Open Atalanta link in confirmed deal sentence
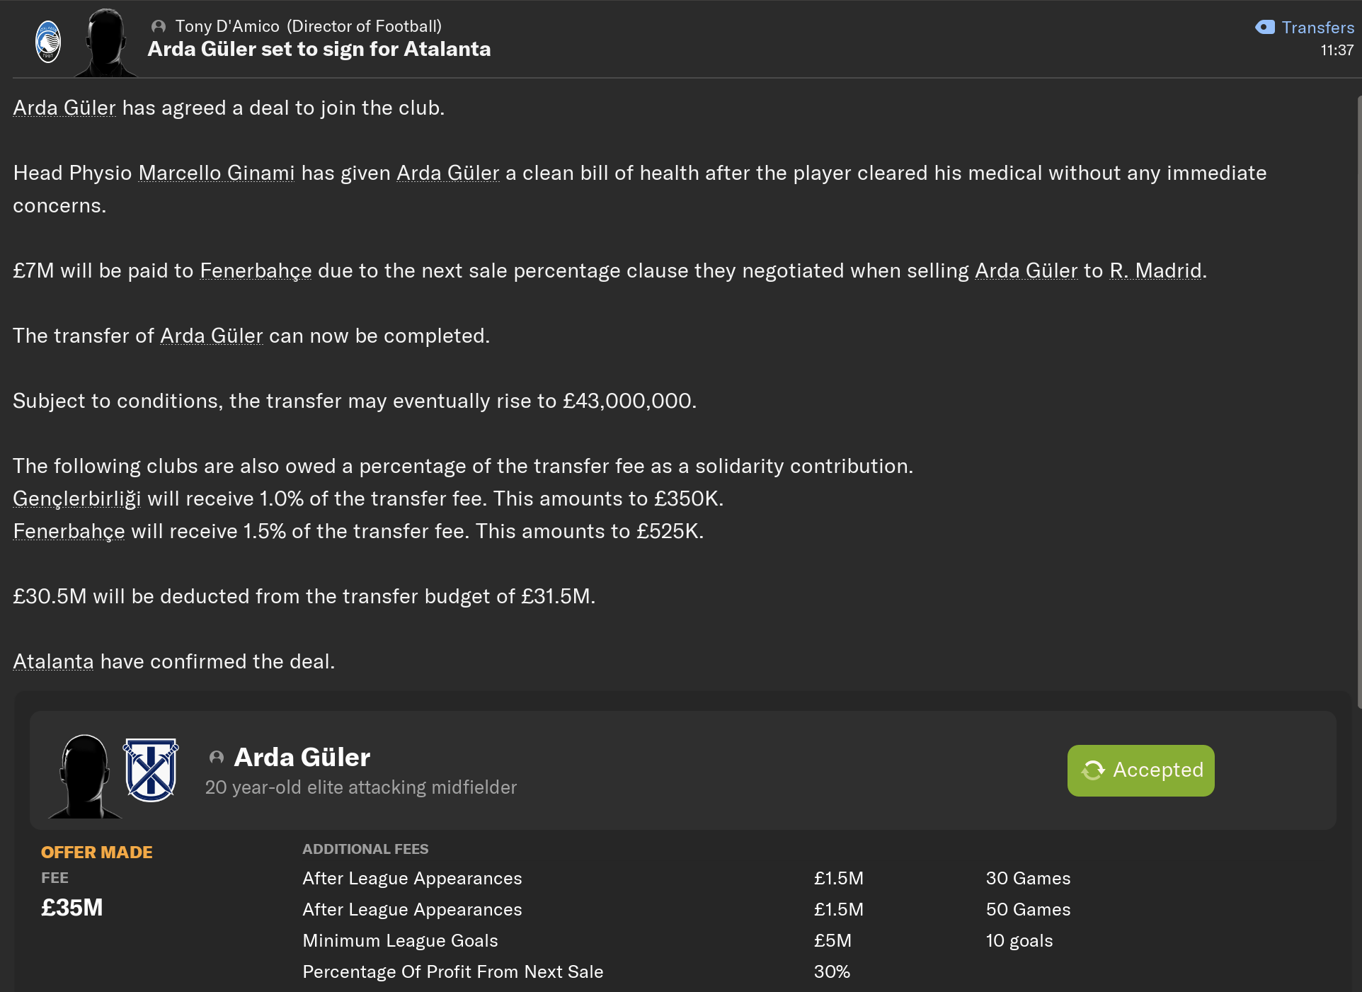The width and height of the screenshot is (1362, 992). point(53,661)
